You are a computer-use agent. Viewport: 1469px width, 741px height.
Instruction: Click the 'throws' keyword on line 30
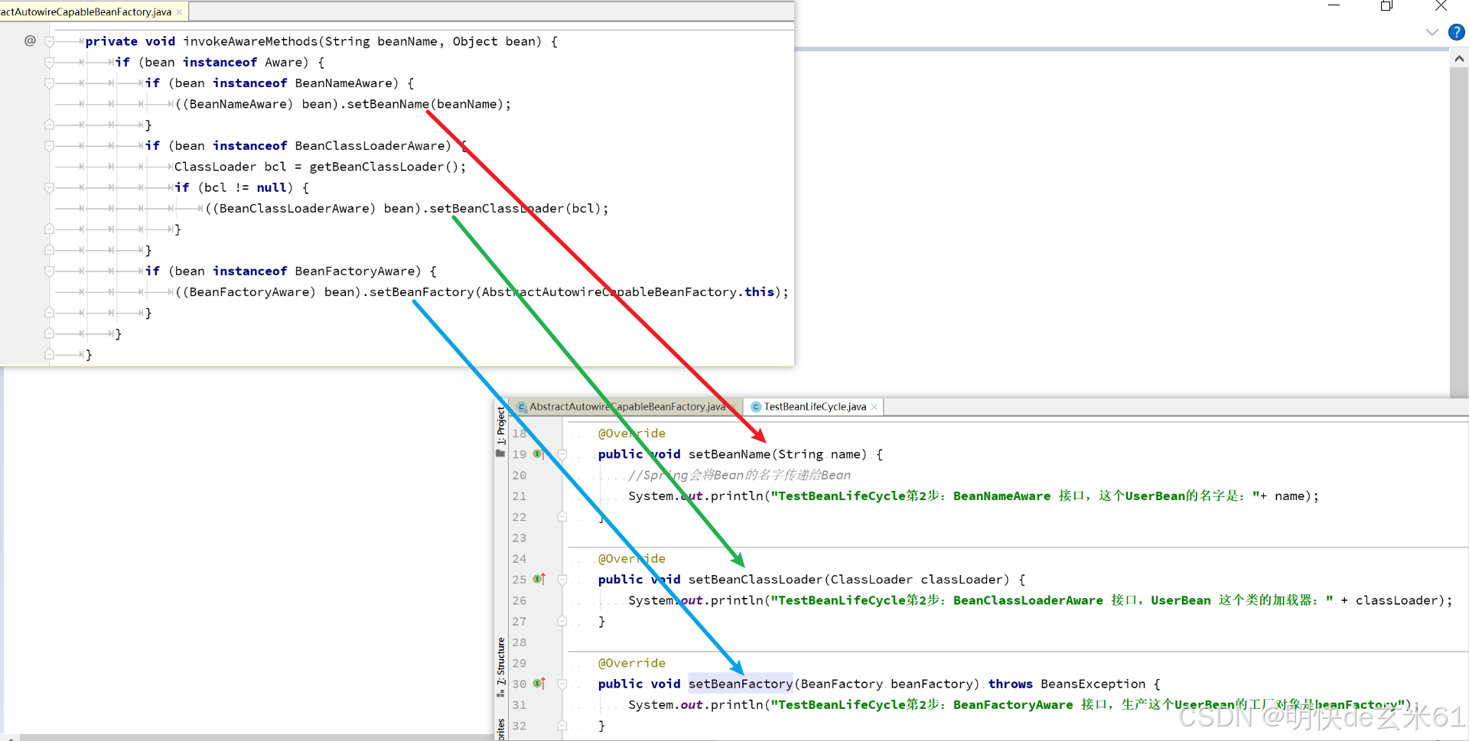[1010, 684]
